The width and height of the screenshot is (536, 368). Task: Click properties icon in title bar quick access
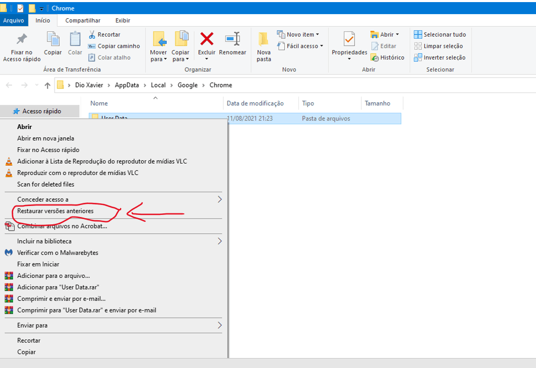click(20, 8)
